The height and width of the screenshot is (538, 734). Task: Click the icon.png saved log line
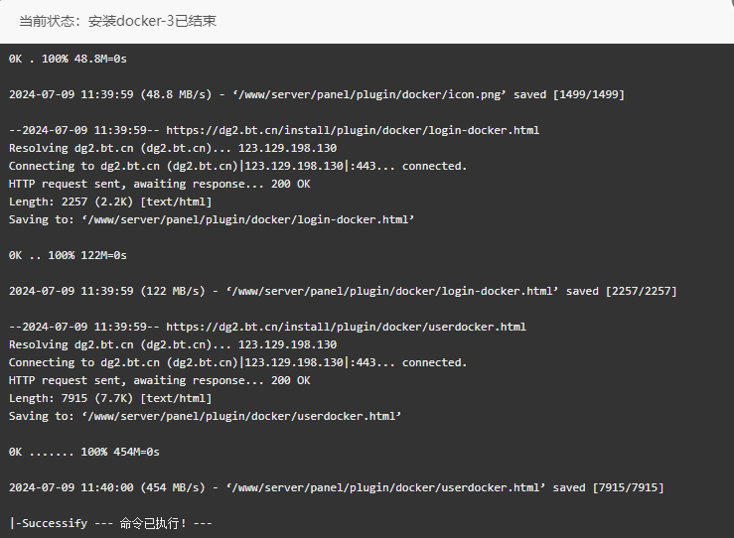pos(317,94)
